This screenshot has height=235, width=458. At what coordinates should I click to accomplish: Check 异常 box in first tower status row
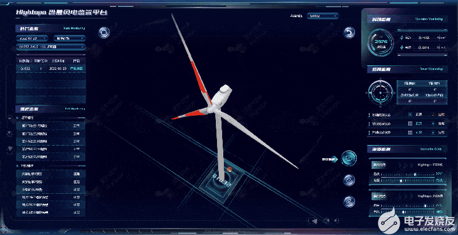click(433, 115)
